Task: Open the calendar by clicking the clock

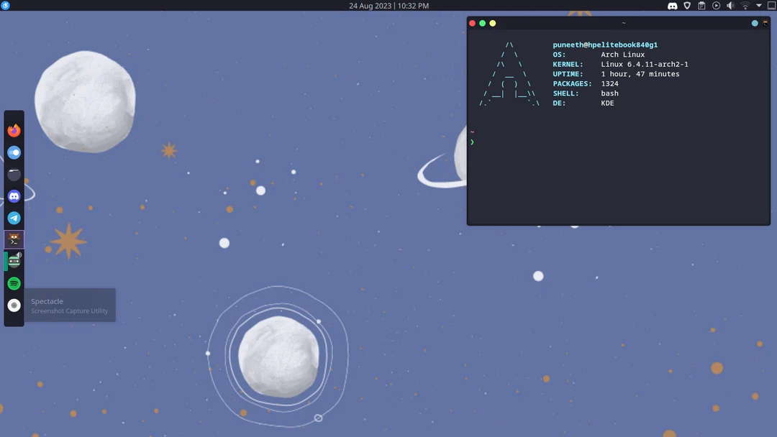Action: [388, 5]
